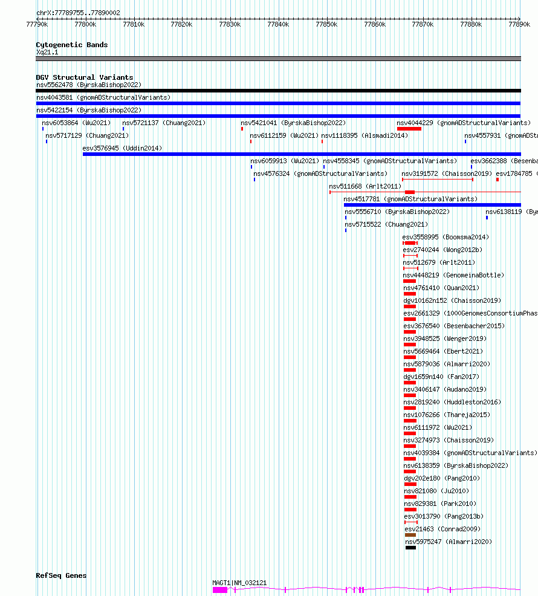Open nsv5975247 (Almarri2020) variant

pyautogui.click(x=449, y=542)
